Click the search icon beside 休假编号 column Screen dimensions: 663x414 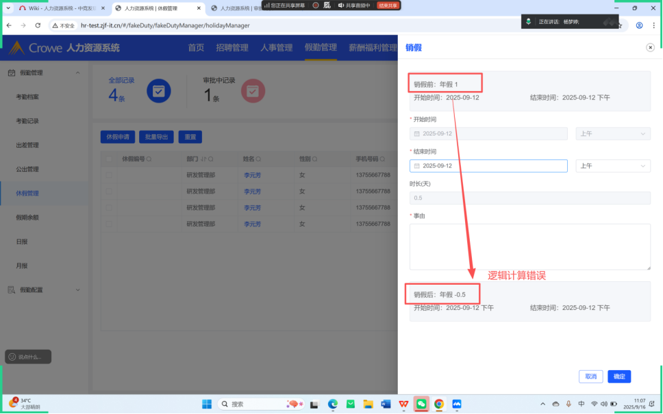(149, 159)
